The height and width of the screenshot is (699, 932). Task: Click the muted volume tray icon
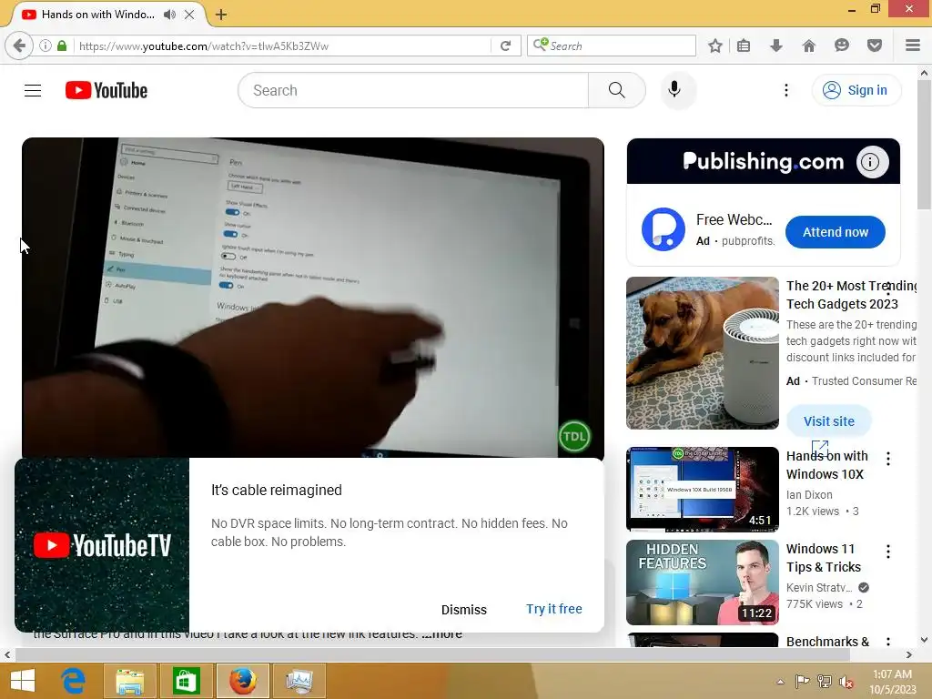[x=846, y=682]
